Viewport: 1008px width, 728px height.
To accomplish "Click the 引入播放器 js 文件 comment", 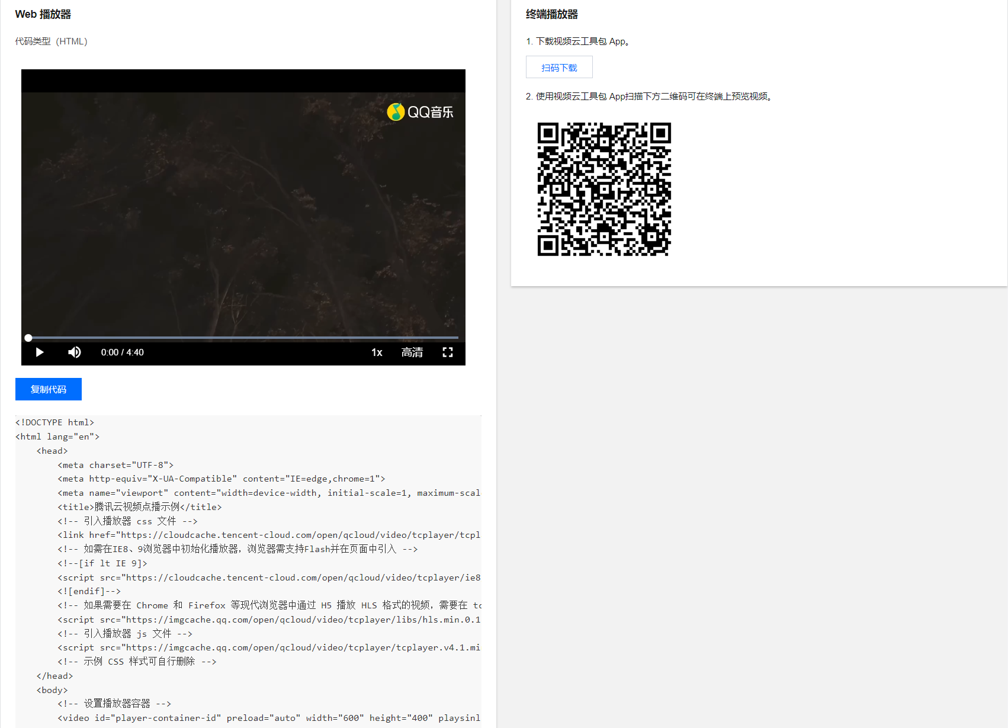I will click(x=125, y=634).
